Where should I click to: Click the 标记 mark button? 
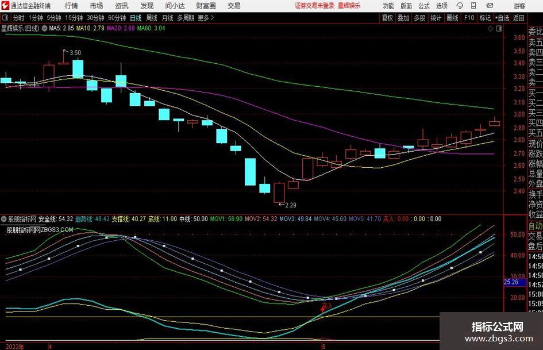click(x=485, y=18)
